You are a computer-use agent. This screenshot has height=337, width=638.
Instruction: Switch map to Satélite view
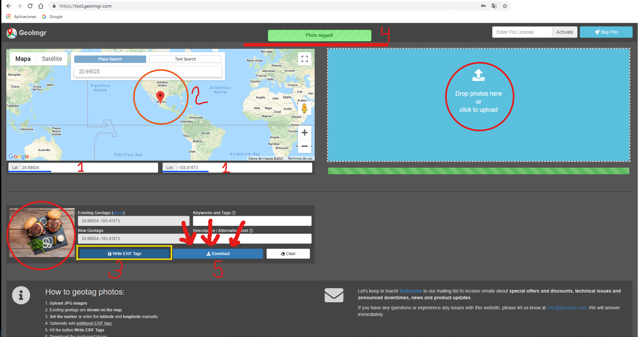click(x=52, y=59)
